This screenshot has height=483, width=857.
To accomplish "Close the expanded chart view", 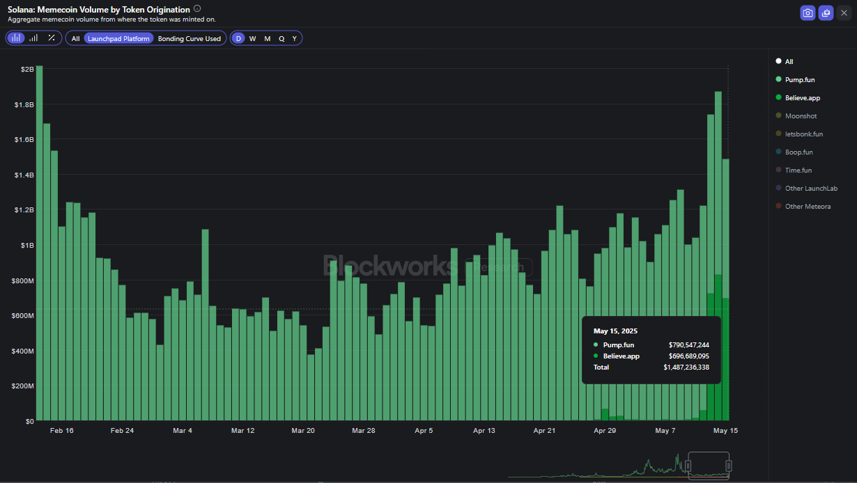I will click(x=844, y=13).
